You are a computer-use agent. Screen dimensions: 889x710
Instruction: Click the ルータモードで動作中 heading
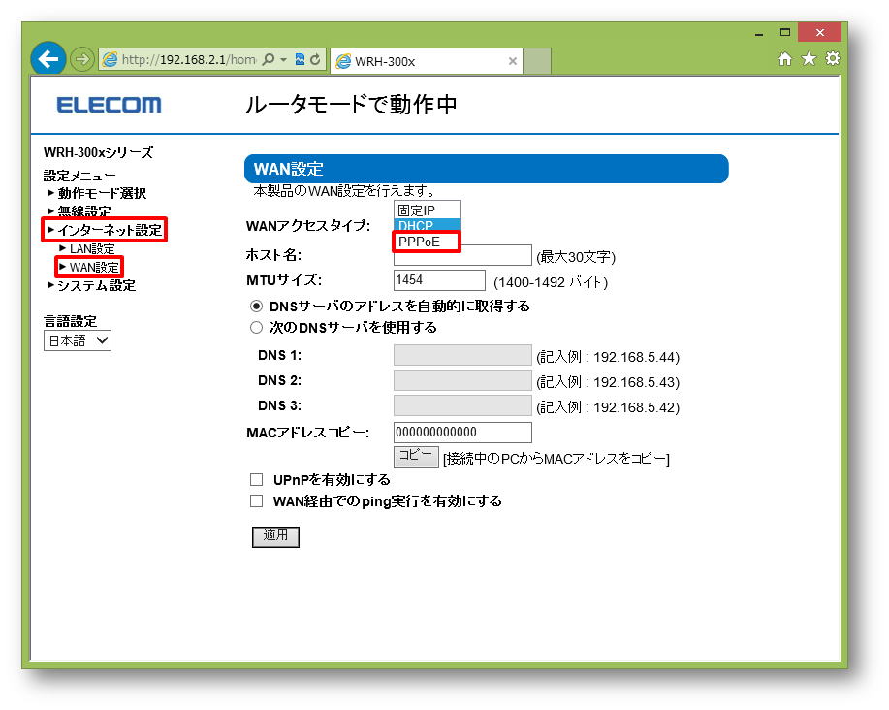point(351,105)
